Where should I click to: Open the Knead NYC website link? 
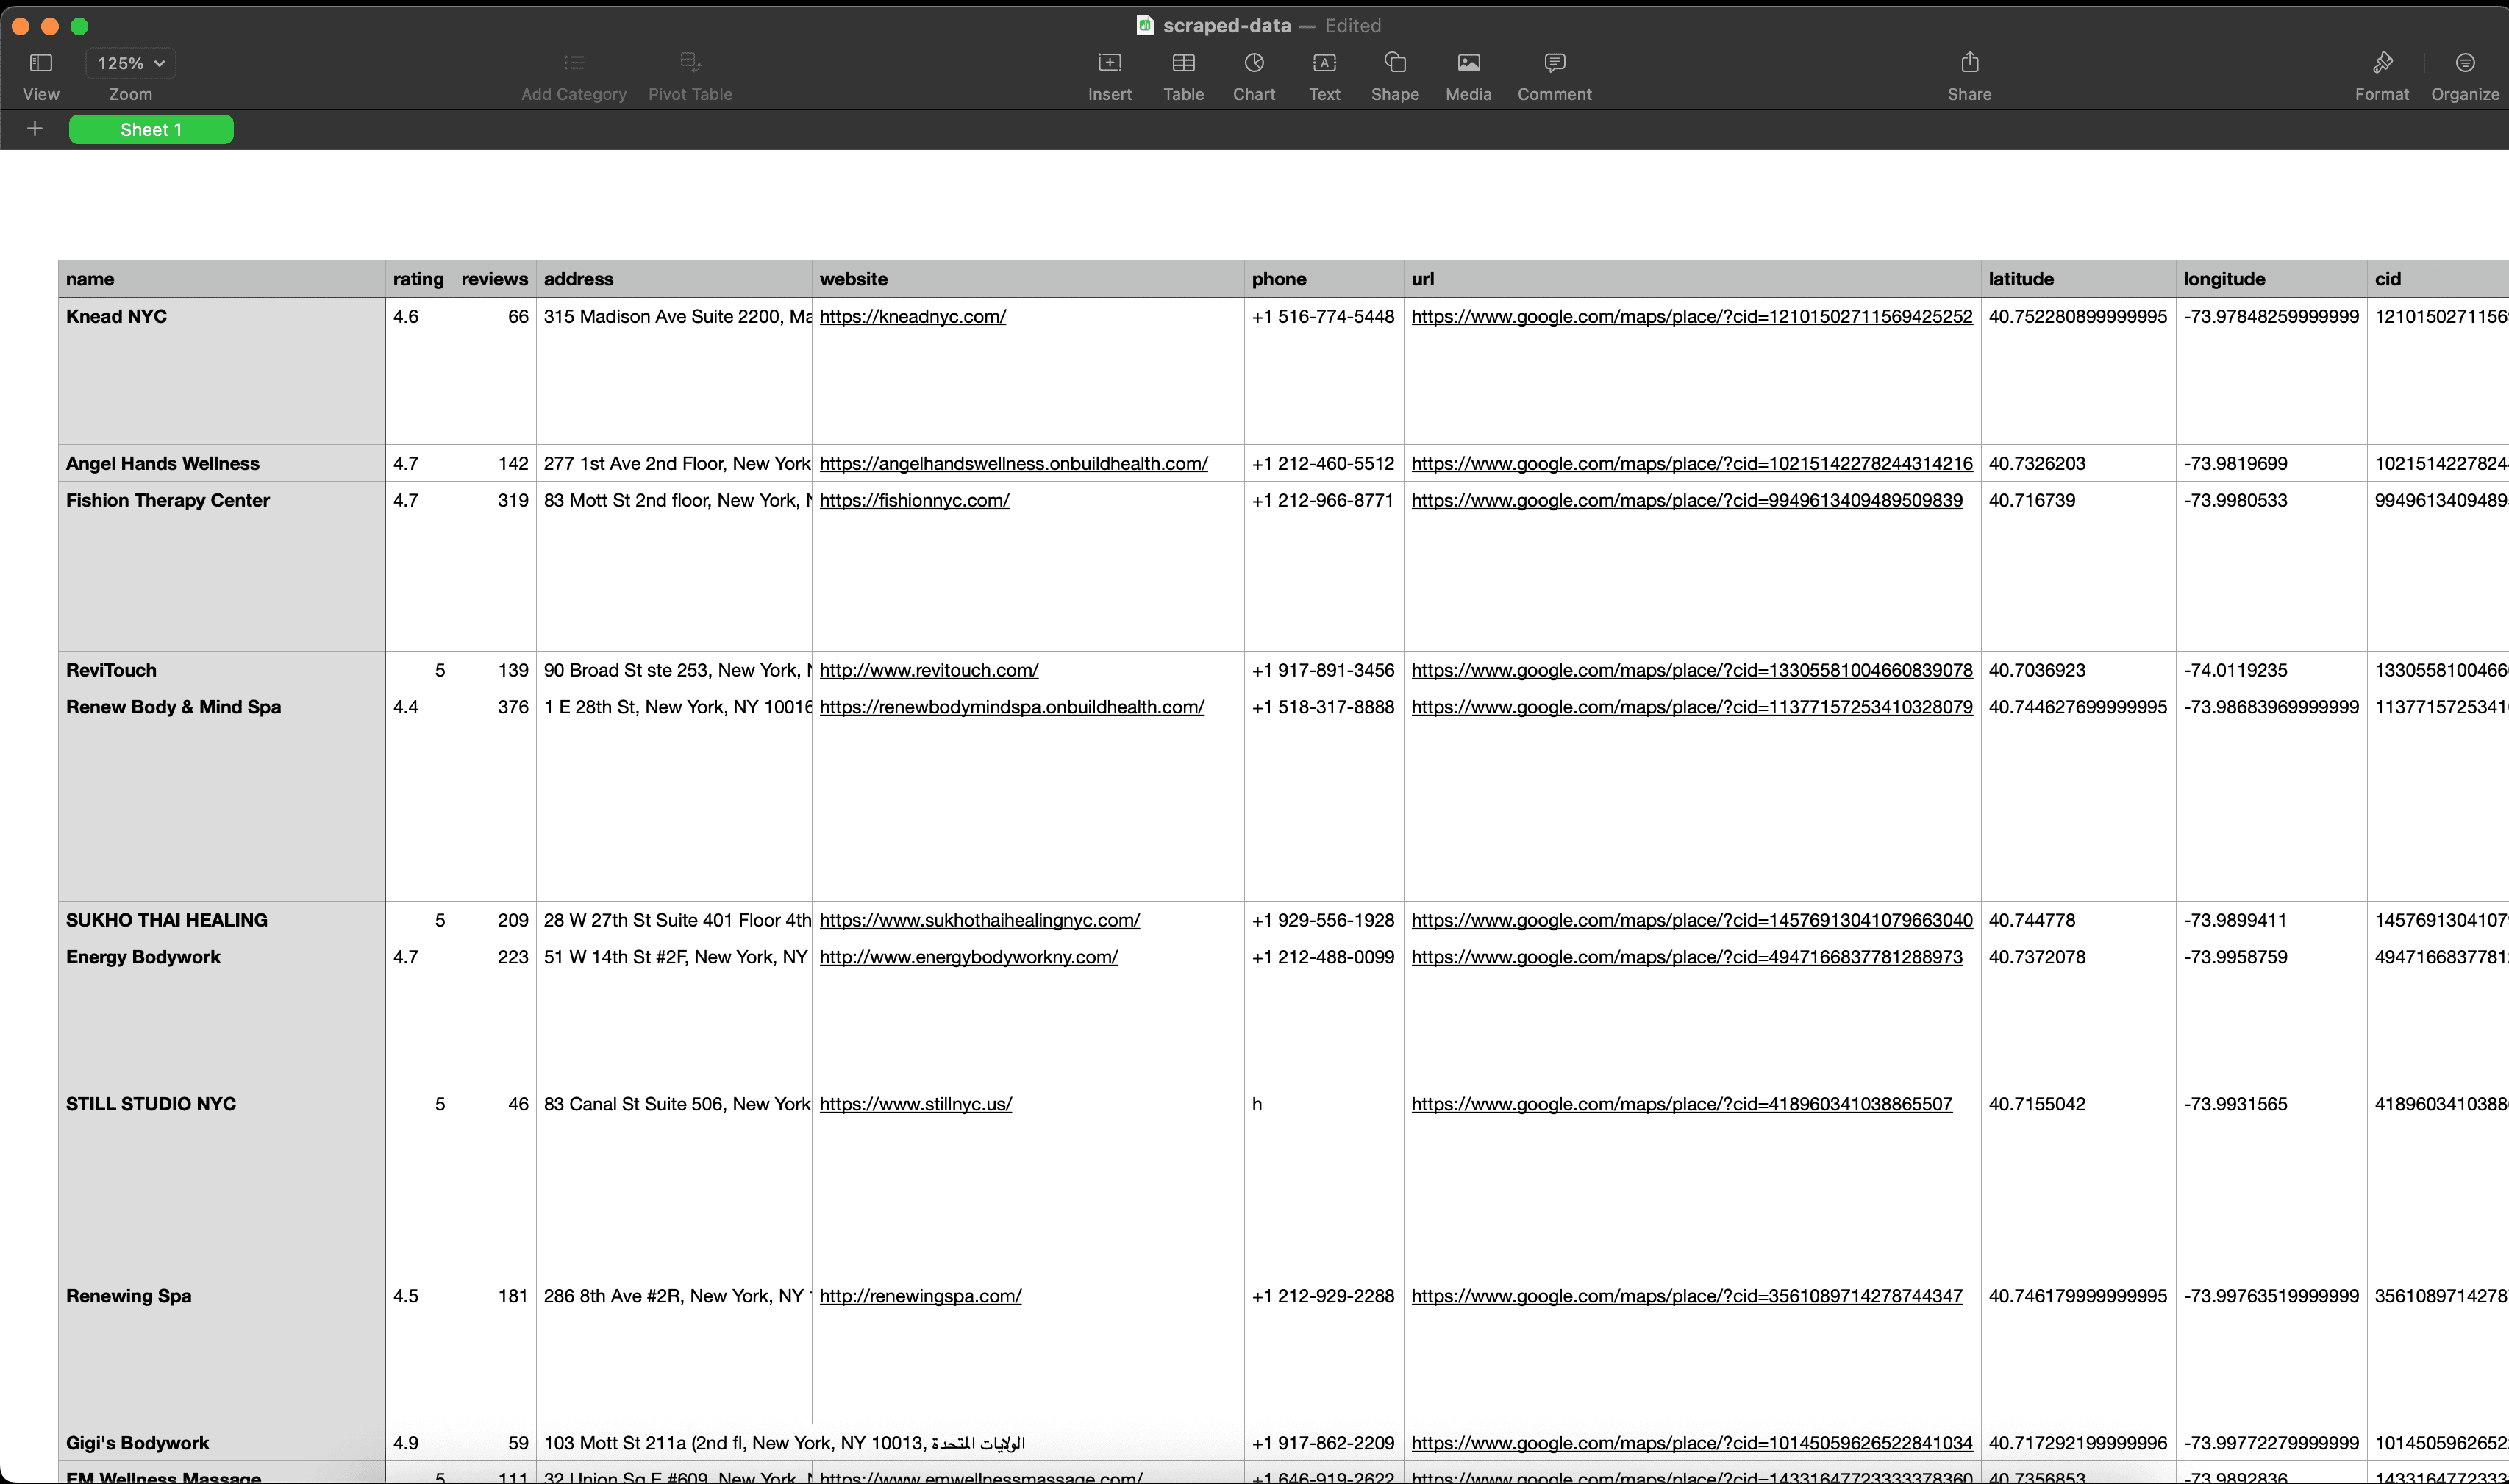pos(912,316)
